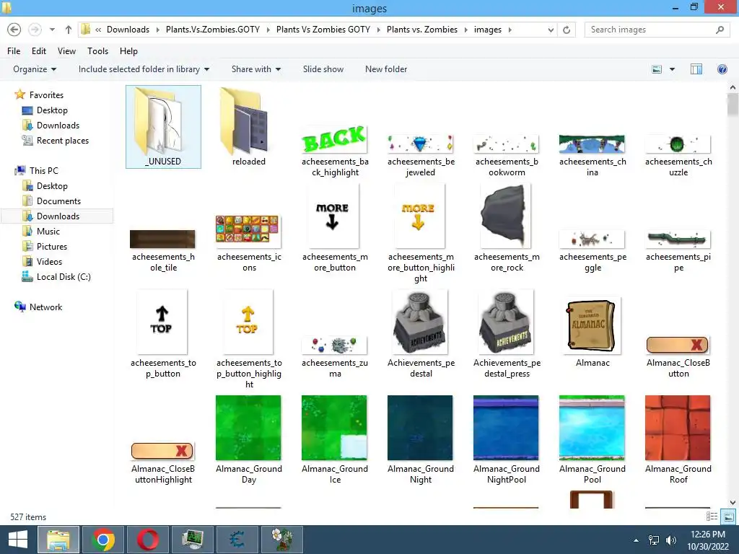
Task: Open Explorer help icon
Action: tap(722, 69)
